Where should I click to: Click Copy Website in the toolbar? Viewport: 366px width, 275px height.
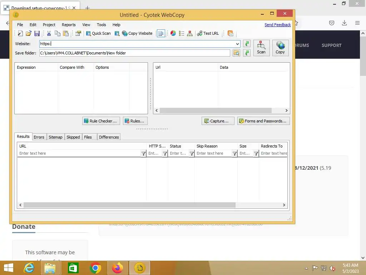[137, 33]
